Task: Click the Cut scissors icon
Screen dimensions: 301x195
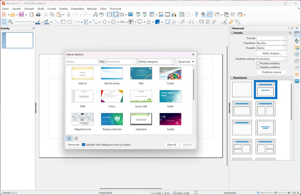Action: (x=46, y=14)
